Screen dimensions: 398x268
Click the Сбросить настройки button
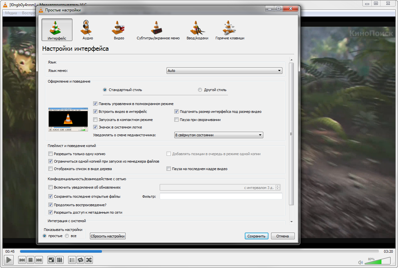coord(108,236)
